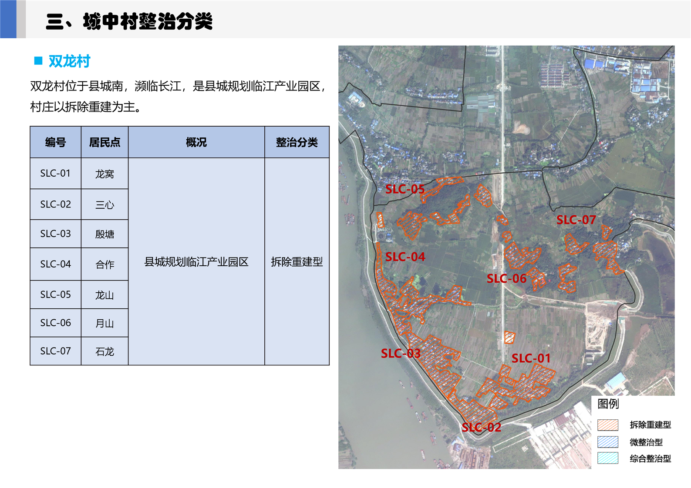Click the SLC-03 label on map
The width and height of the screenshot is (691, 488).
[x=401, y=353]
